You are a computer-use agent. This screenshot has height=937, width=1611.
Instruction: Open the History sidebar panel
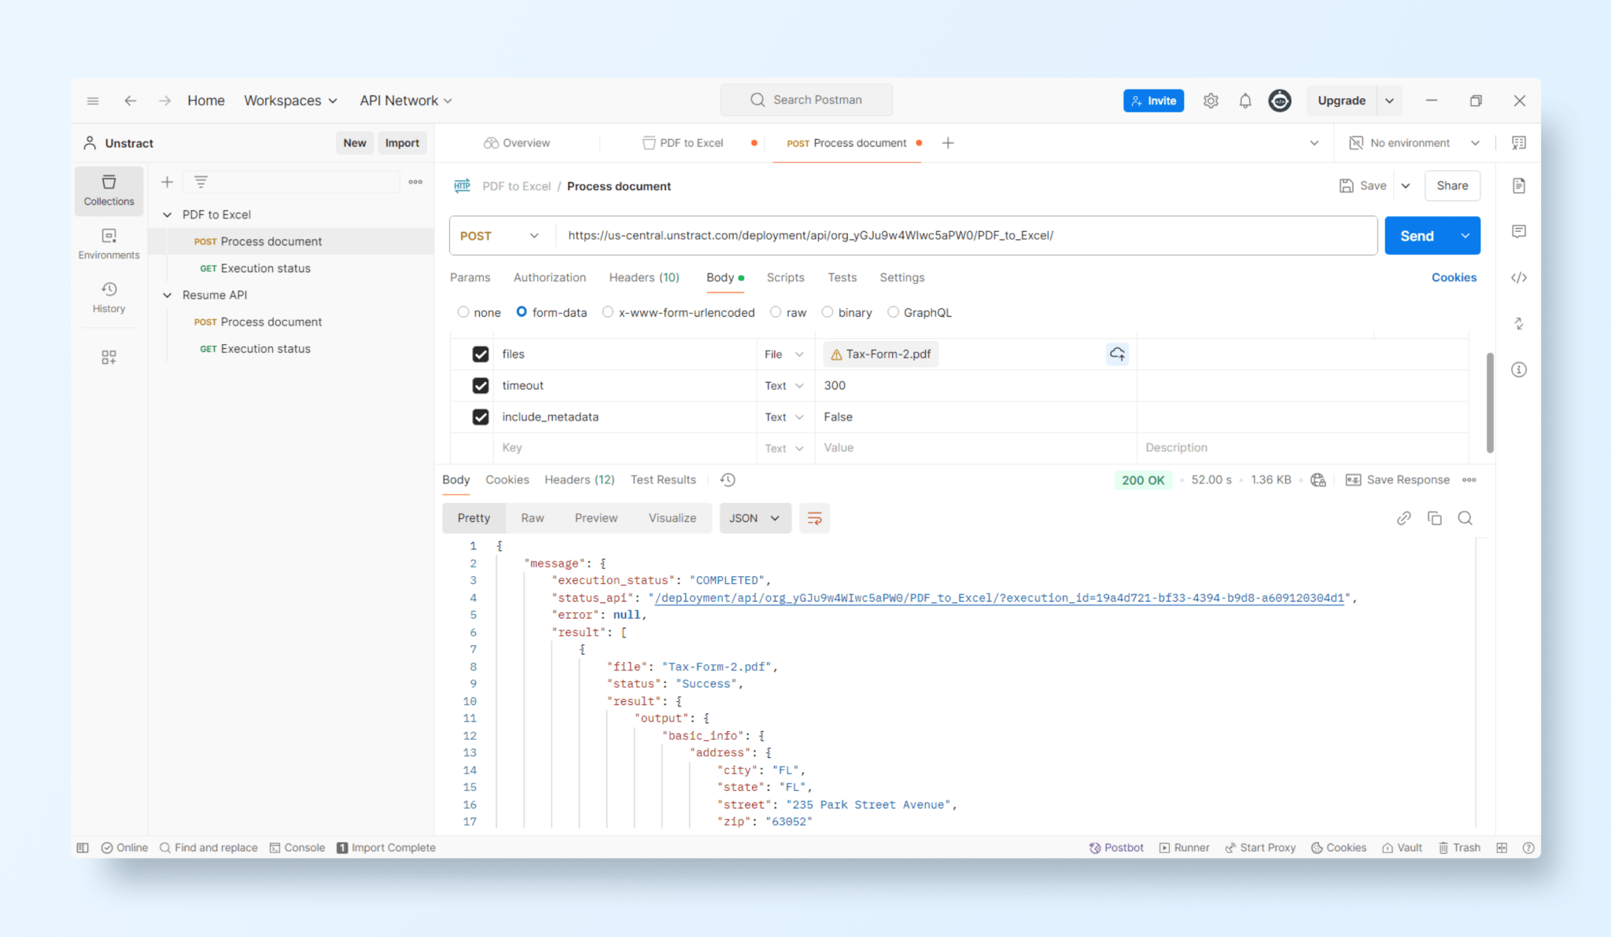click(x=109, y=297)
